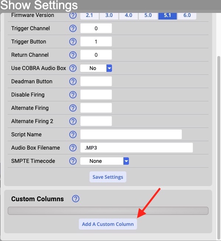221x241 pixels.
Task: Open help icon for Trigger Channel
Action: point(73,28)
